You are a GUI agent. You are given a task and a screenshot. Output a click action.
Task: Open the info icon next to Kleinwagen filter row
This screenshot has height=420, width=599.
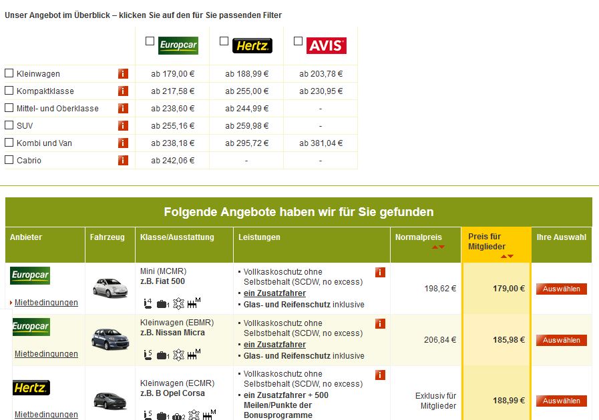(122, 73)
